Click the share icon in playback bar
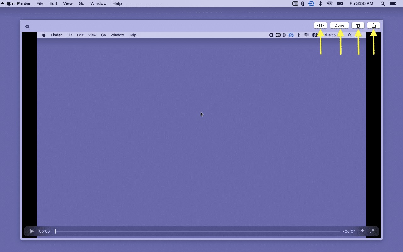The image size is (403, 252). (x=362, y=231)
